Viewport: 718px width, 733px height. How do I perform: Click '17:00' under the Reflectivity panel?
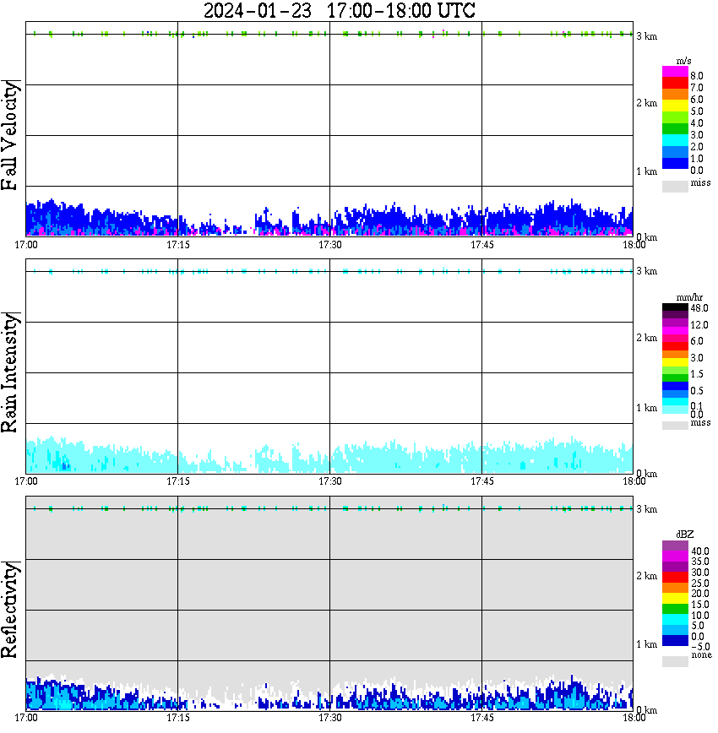(x=26, y=718)
